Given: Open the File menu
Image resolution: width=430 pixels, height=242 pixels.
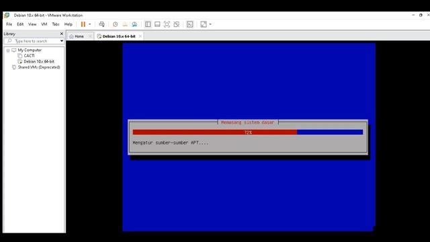Looking at the screenshot, I should point(9,24).
